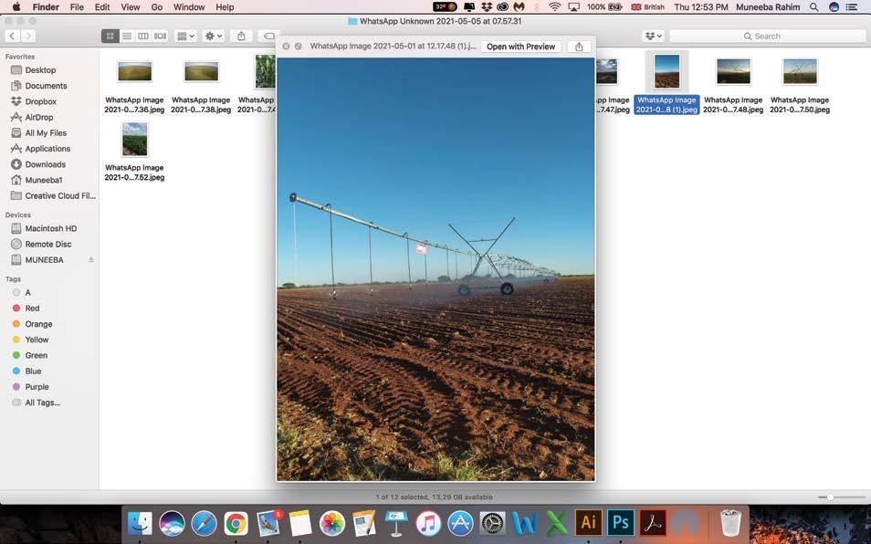
Task: Open the Go menu in the menu bar
Action: 156,6
